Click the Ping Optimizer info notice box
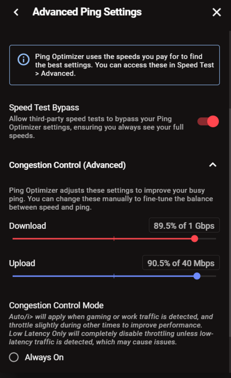This screenshot has height=378, width=231. coord(115,65)
